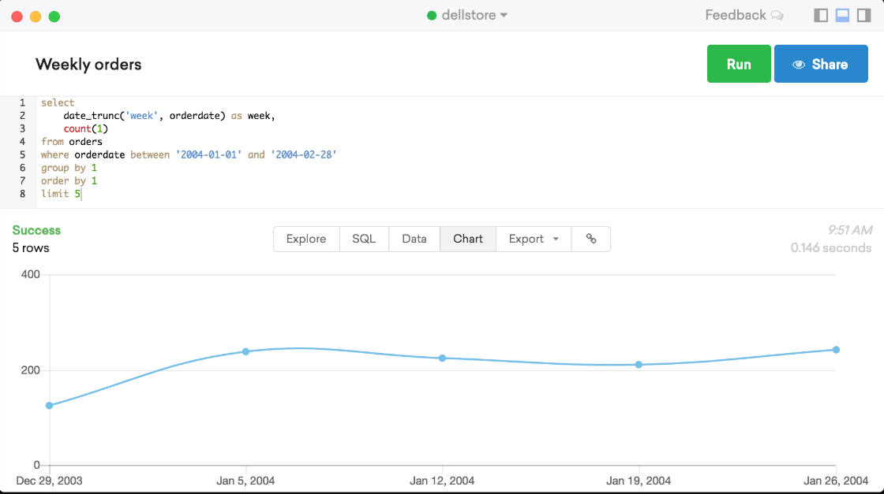This screenshot has height=494, width=884.
Task: Click the link icon to copy query URL
Action: pyautogui.click(x=591, y=239)
